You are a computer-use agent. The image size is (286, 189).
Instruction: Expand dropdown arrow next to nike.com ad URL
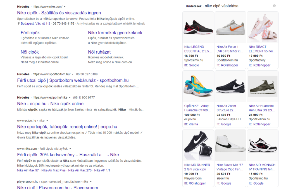point(65,7)
